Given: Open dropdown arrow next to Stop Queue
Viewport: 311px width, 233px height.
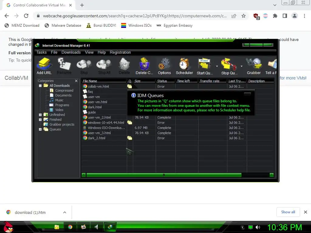Looking at the screenshot, I should tap(241, 66).
